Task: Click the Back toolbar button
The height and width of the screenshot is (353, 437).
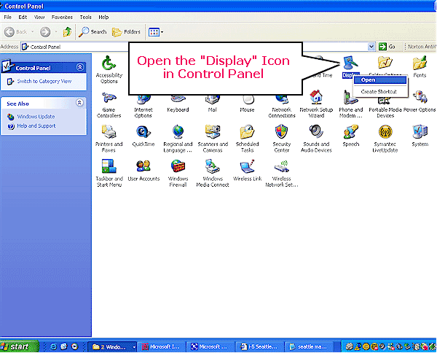Action: (15, 32)
